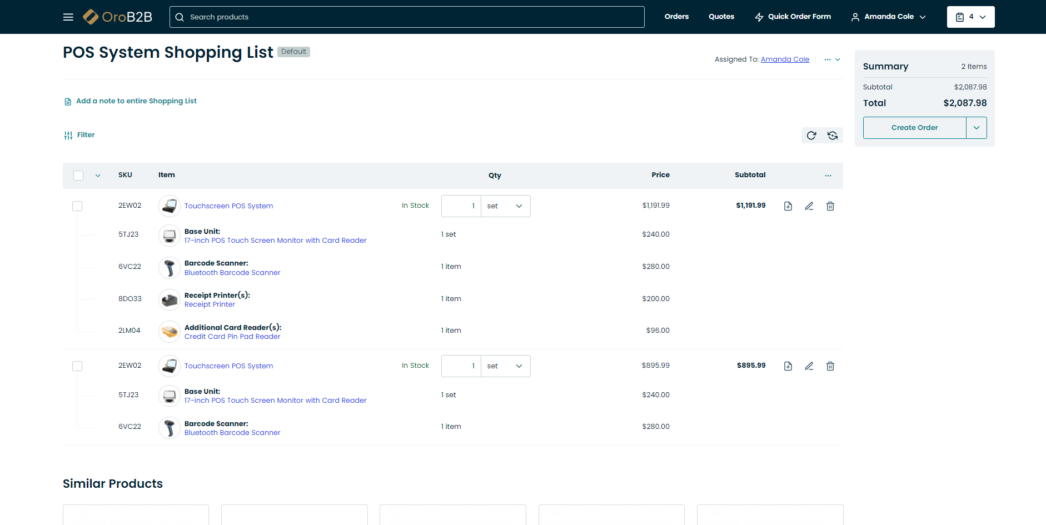Click the reset grid icon

(833, 136)
